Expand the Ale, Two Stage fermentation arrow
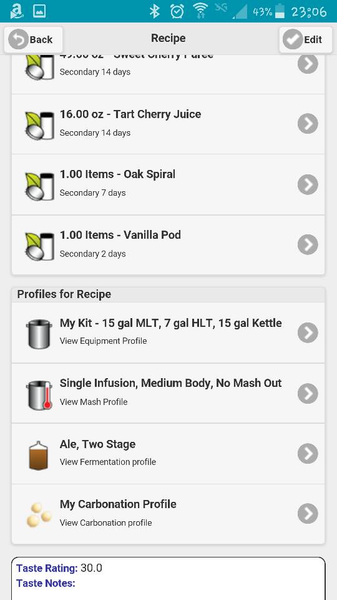The image size is (337, 600). [308, 454]
